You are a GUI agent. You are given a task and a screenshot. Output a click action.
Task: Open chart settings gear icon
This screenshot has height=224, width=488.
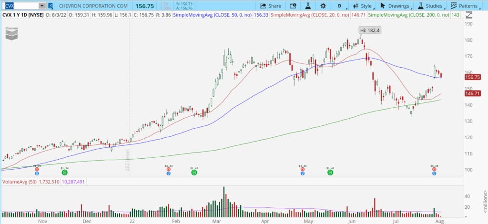click(323, 6)
